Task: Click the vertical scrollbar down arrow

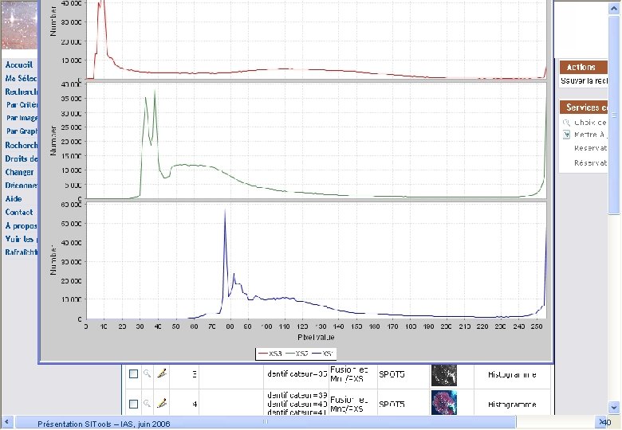Action: tap(614, 407)
